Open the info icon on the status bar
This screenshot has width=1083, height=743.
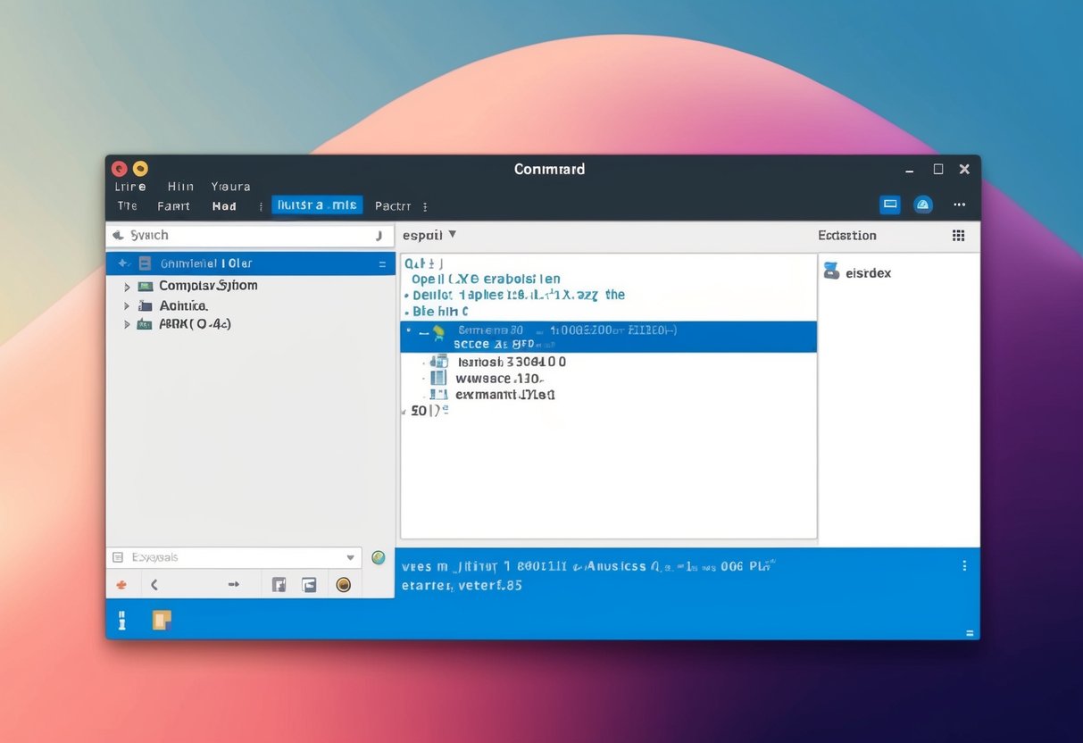click(x=122, y=618)
